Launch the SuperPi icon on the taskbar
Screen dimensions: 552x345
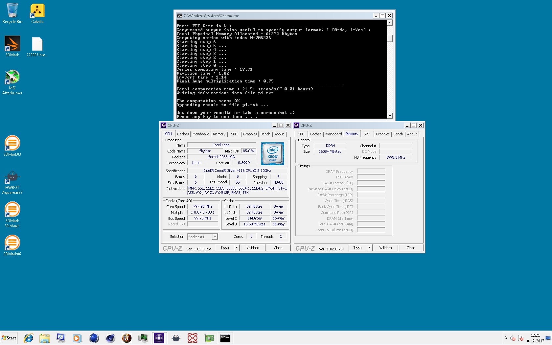pyautogui.click(x=127, y=338)
